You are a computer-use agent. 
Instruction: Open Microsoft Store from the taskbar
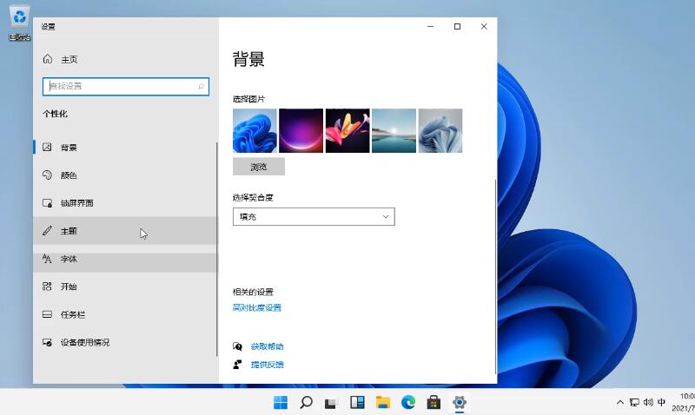coord(434,402)
